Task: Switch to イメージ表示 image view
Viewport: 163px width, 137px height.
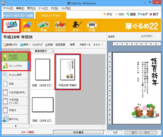Action: tap(28, 132)
